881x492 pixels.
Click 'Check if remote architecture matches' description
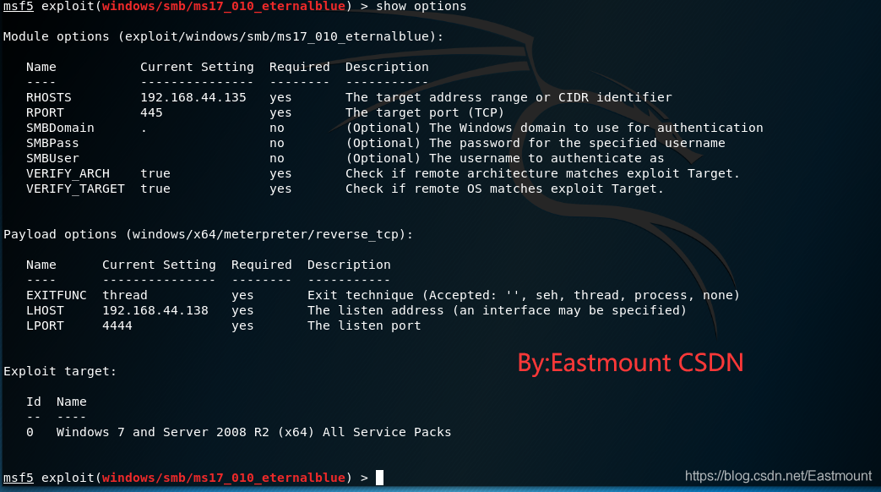543,173
